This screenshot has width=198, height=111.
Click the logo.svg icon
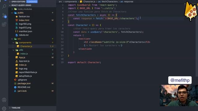pyautogui.click(x=16, y=68)
